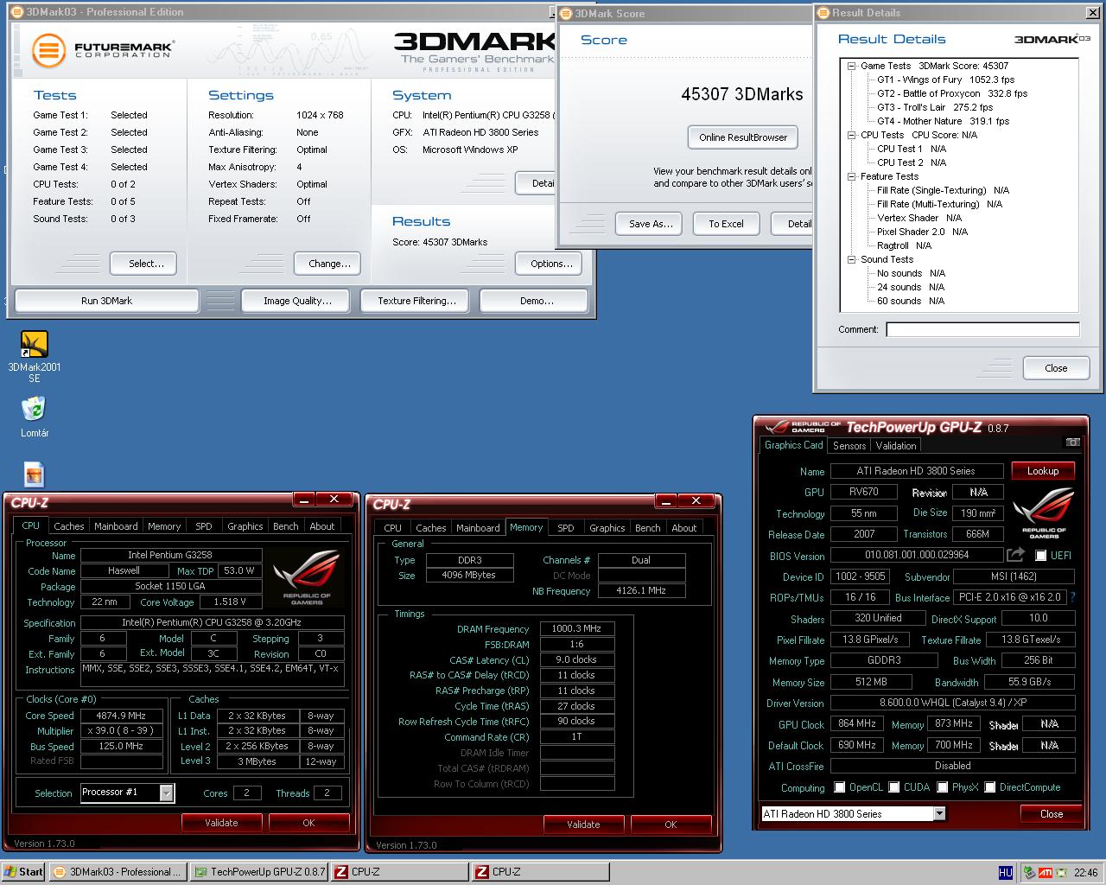This screenshot has height=885, width=1106.
Task: Select Pixel Shader 2.0 result row
Action: 922,232
